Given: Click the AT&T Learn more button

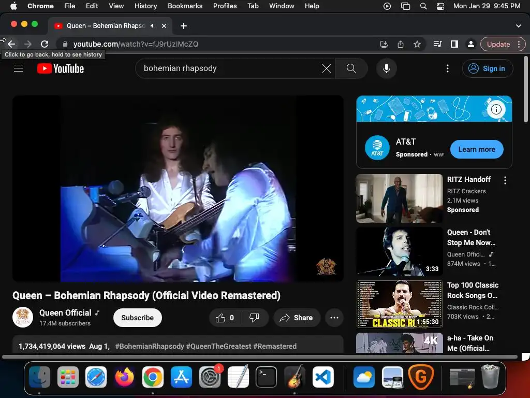Looking at the screenshot, I should coord(477,149).
